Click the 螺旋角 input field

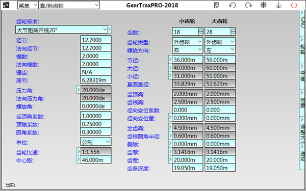[96, 106]
